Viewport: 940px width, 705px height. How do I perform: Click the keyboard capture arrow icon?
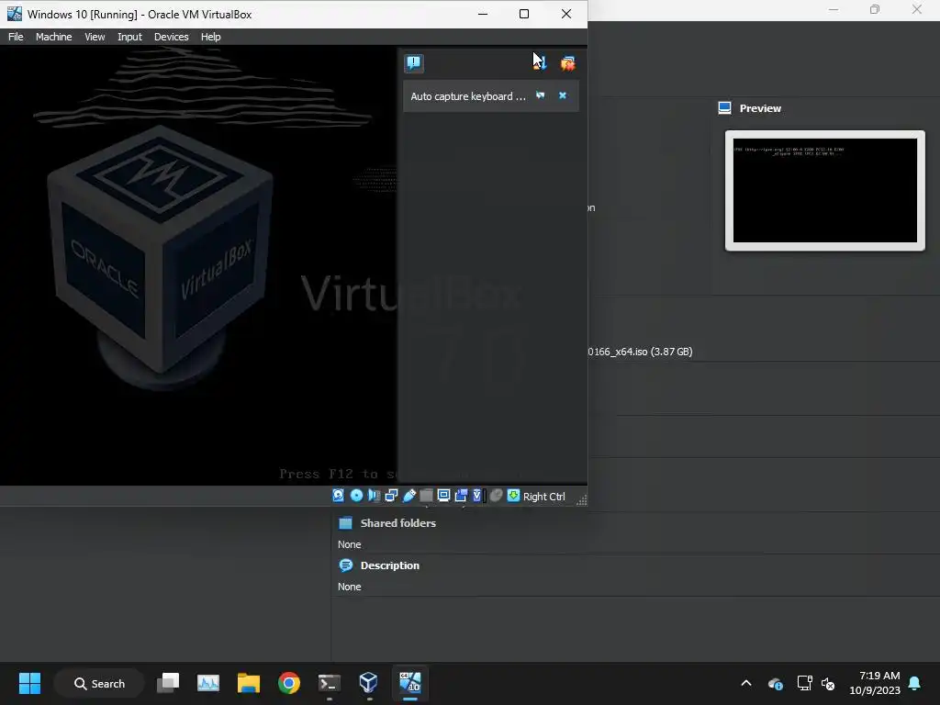pyautogui.click(x=514, y=495)
